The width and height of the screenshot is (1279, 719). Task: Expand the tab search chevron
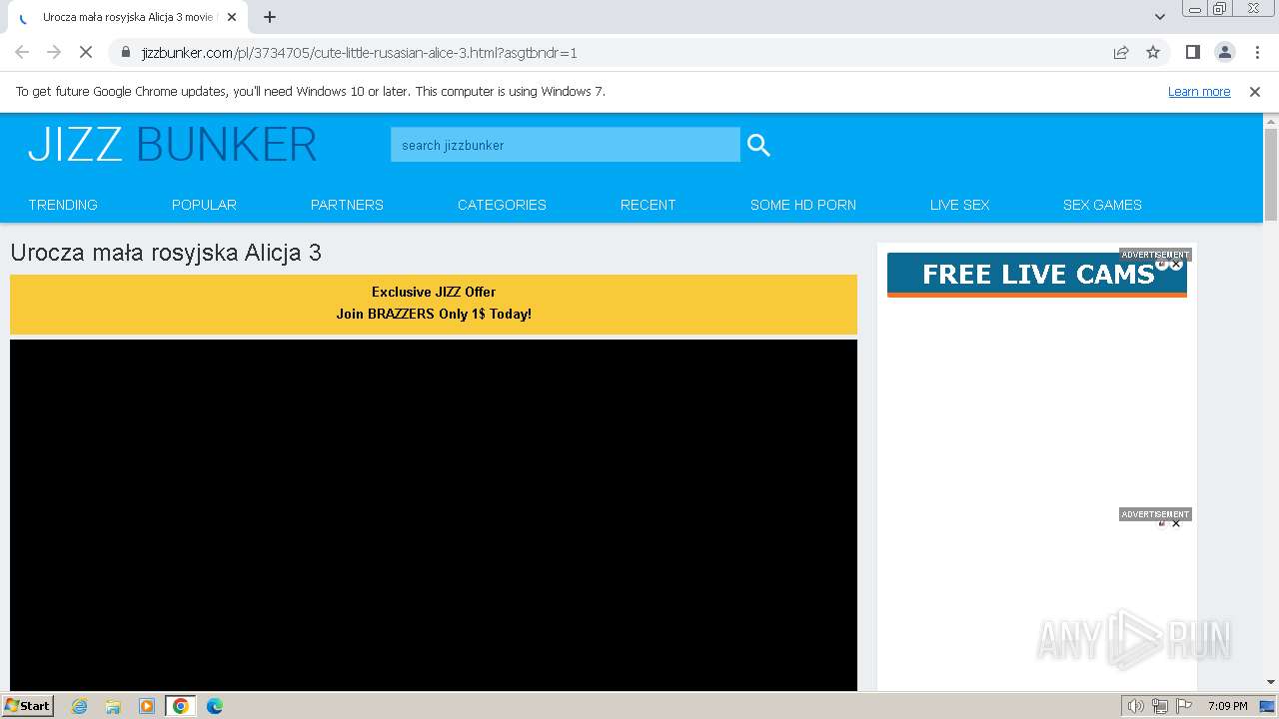point(1160,17)
